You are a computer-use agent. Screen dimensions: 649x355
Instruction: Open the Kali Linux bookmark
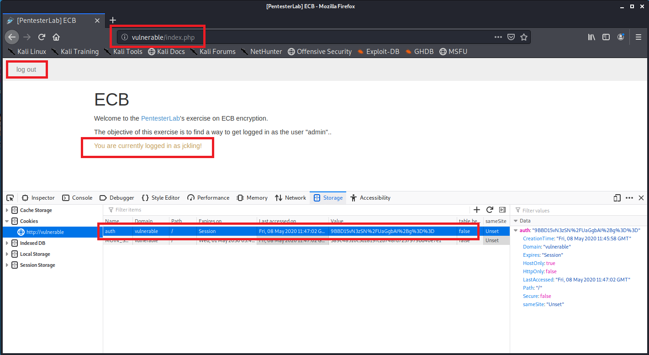[27, 52]
